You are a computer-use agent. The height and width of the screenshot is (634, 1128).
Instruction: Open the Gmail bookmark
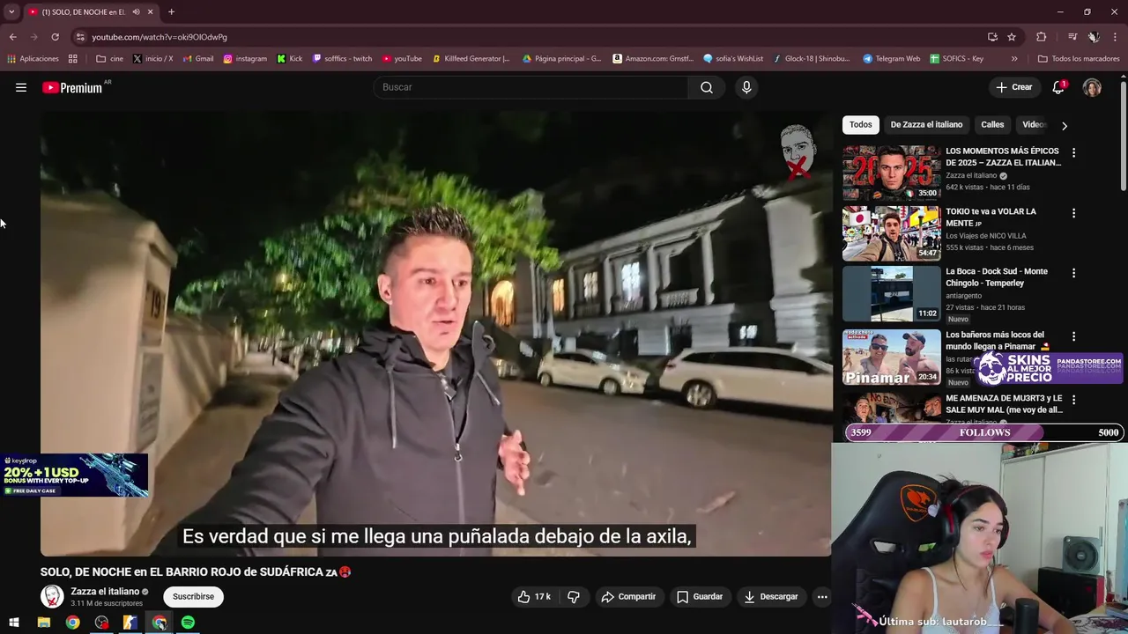click(x=198, y=59)
